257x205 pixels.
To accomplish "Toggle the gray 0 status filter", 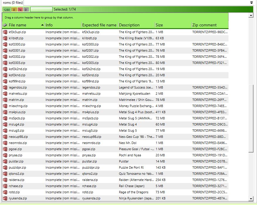I will [x=26, y=10].
